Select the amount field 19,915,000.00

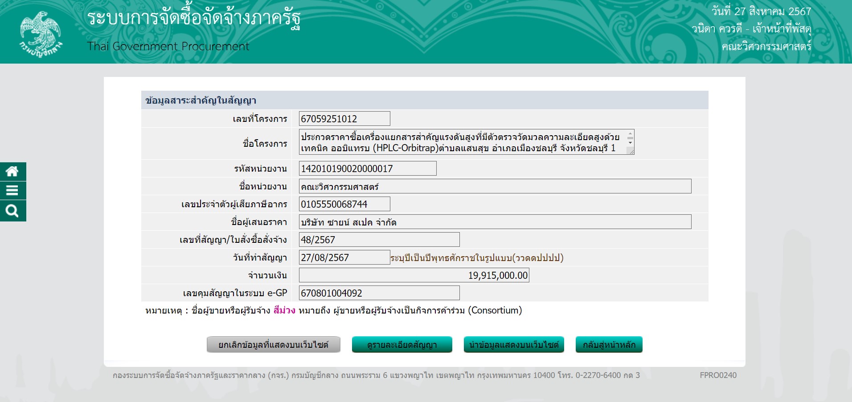click(x=414, y=275)
